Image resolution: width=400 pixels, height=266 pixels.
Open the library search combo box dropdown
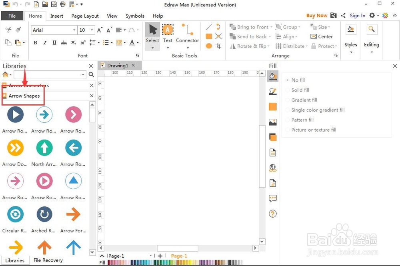[83, 74]
